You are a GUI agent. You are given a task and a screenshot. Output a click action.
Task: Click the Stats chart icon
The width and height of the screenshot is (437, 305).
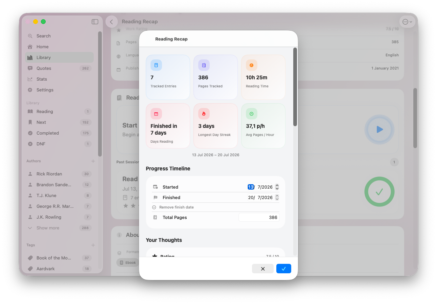point(30,79)
